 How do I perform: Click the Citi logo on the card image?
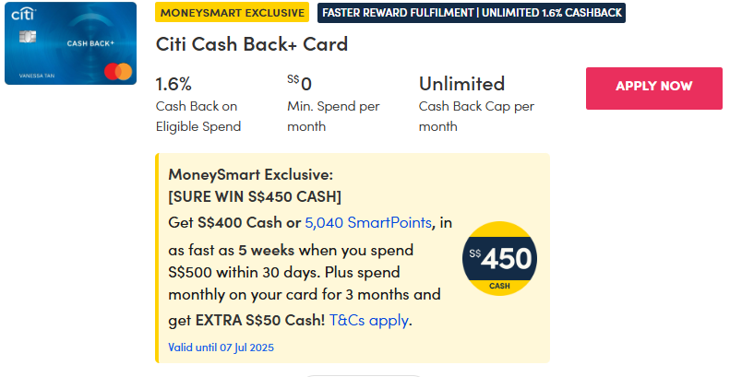click(23, 16)
